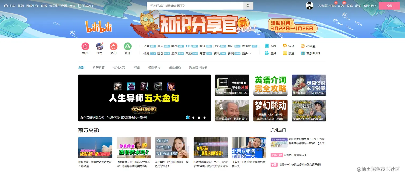Switch to the 财经 tab
405x177 pixels.
pyautogui.click(x=137, y=67)
